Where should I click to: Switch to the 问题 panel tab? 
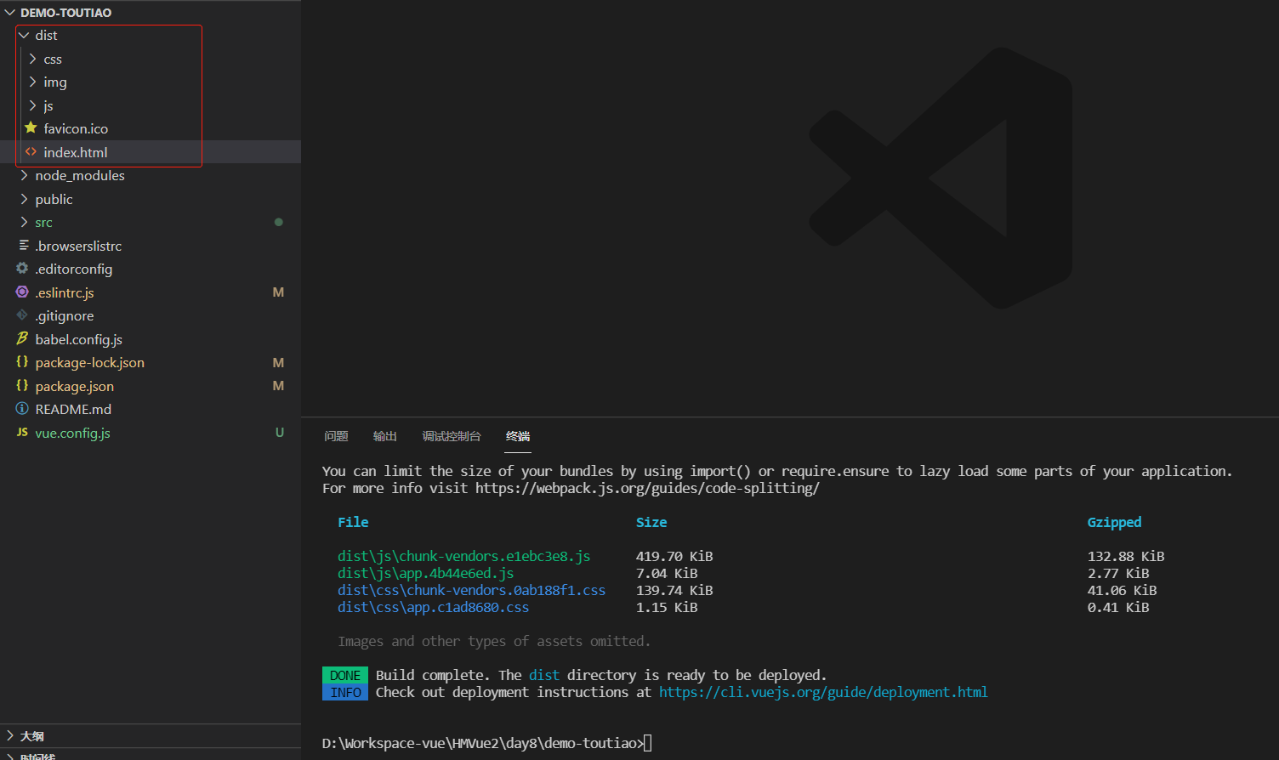tap(336, 436)
